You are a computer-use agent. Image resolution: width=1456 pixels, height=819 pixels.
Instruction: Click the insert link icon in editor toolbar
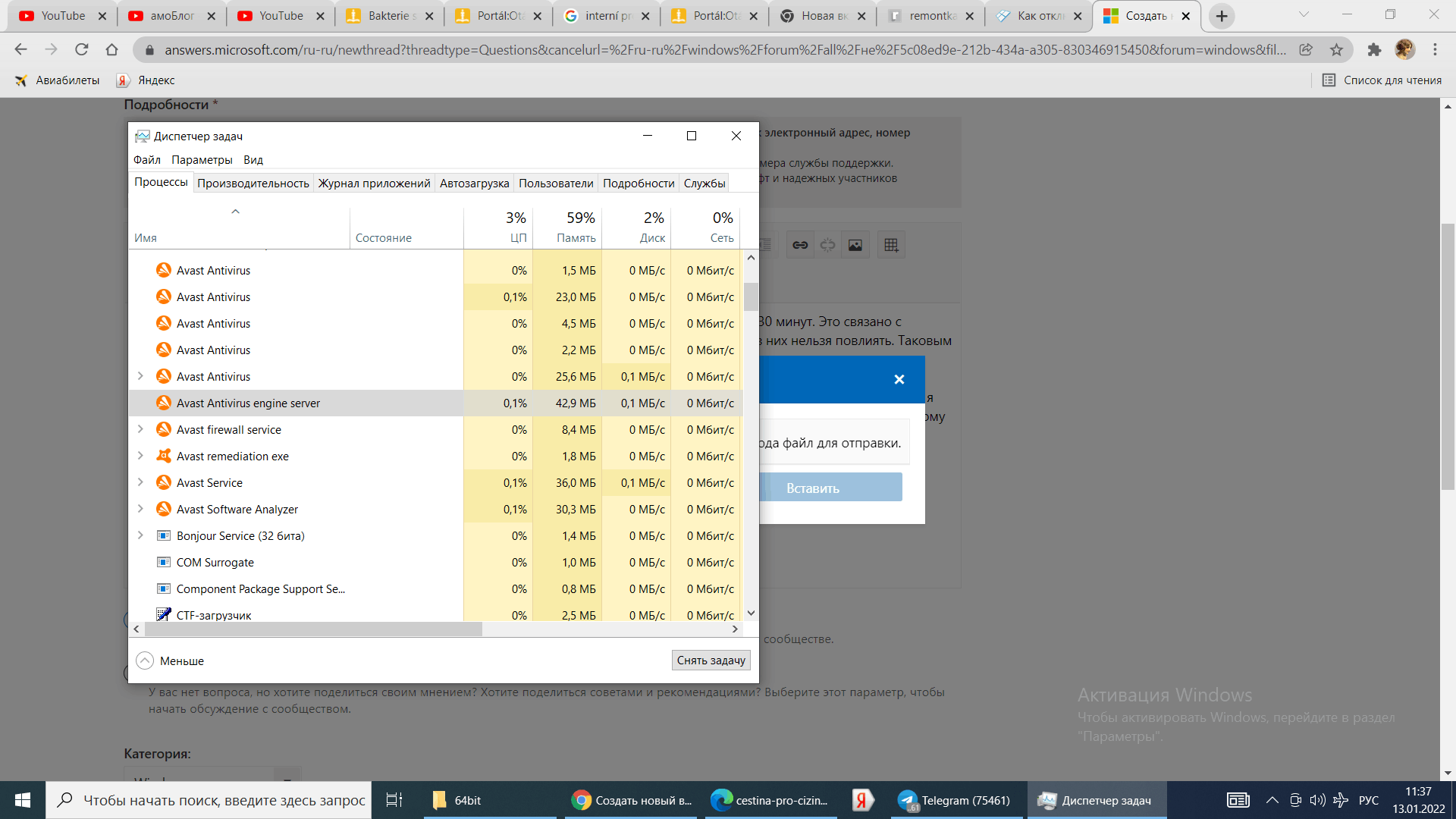pos(800,245)
